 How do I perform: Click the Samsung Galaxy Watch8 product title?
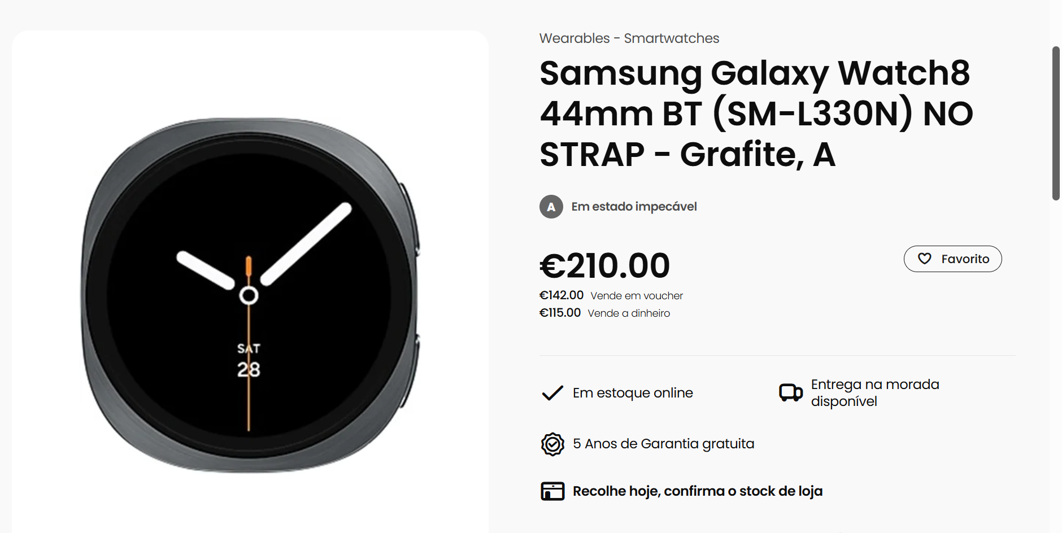755,113
